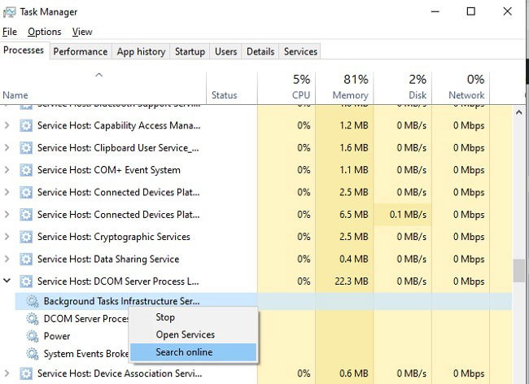Open the Startup tab

tap(190, 51)
